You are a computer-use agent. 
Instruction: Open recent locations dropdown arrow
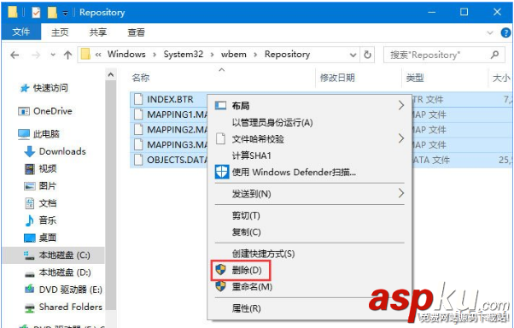coord(53,55)
